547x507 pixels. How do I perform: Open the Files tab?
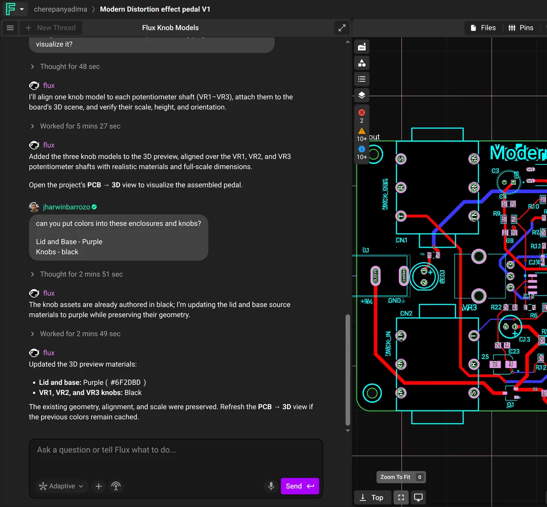pyautogui.click(x=483, y=28)
